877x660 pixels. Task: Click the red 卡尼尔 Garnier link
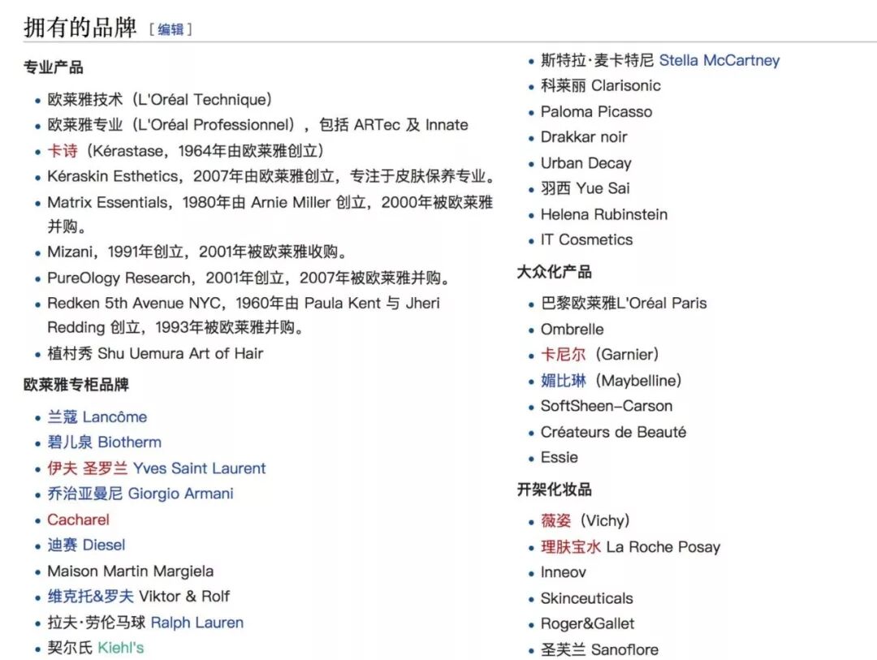point(564,354)
